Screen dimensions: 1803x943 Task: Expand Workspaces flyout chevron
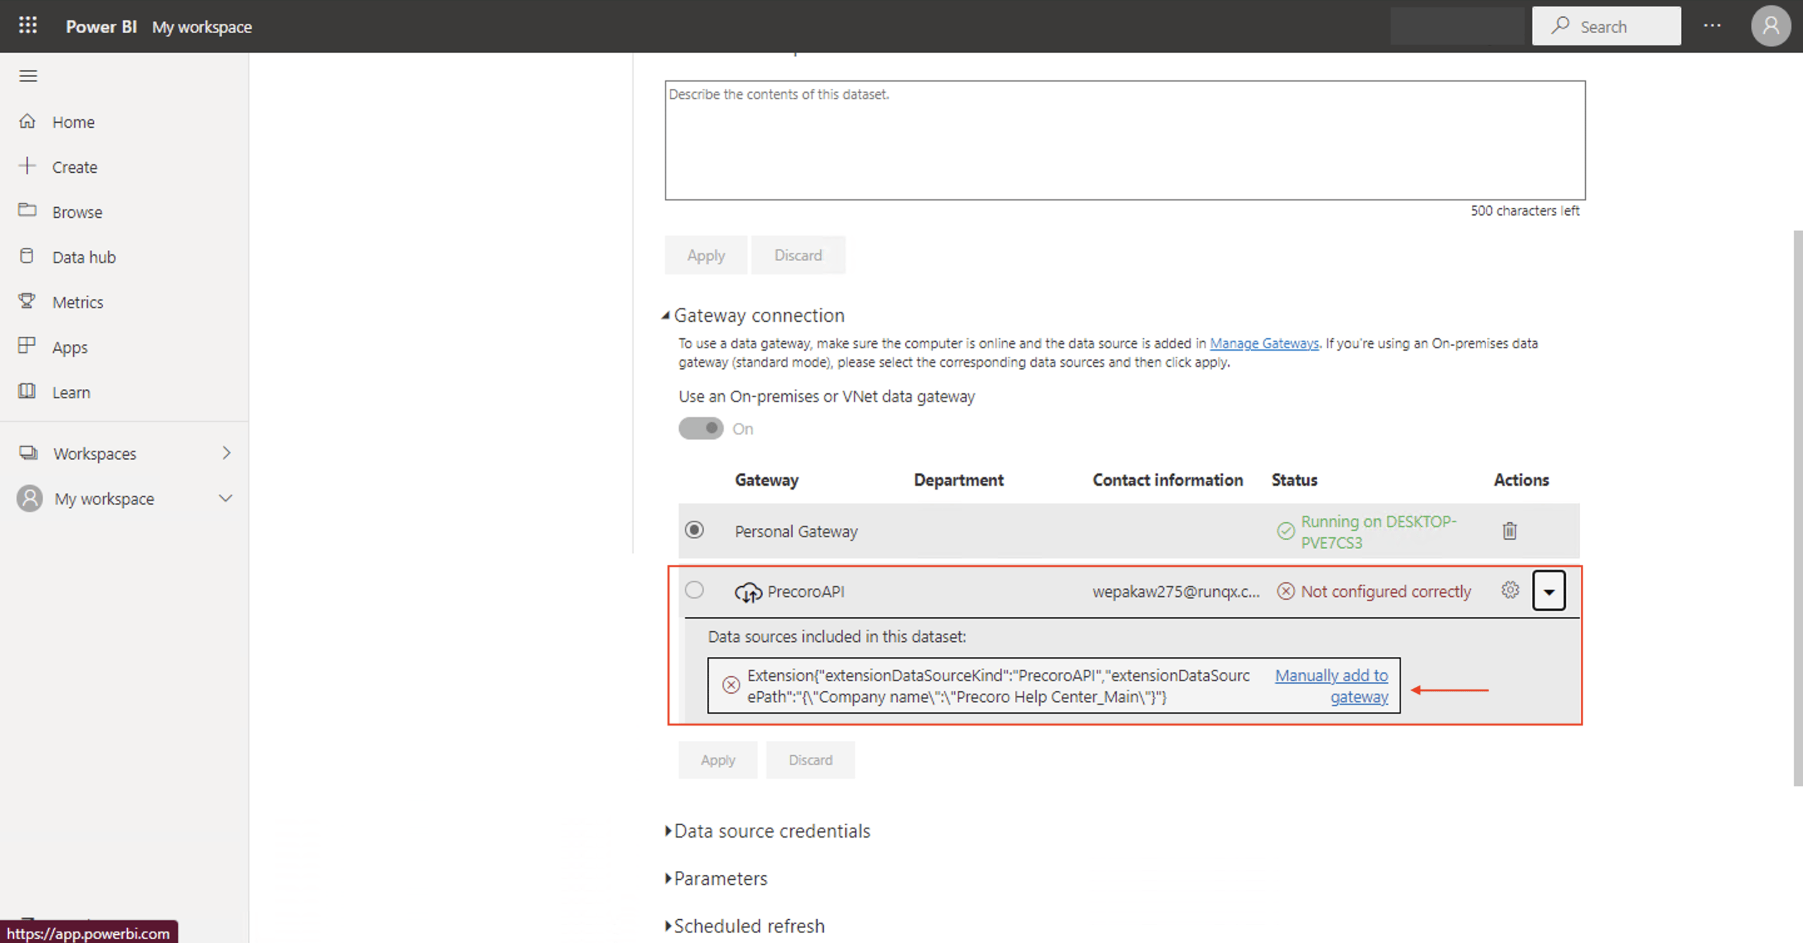click(226, 453)
